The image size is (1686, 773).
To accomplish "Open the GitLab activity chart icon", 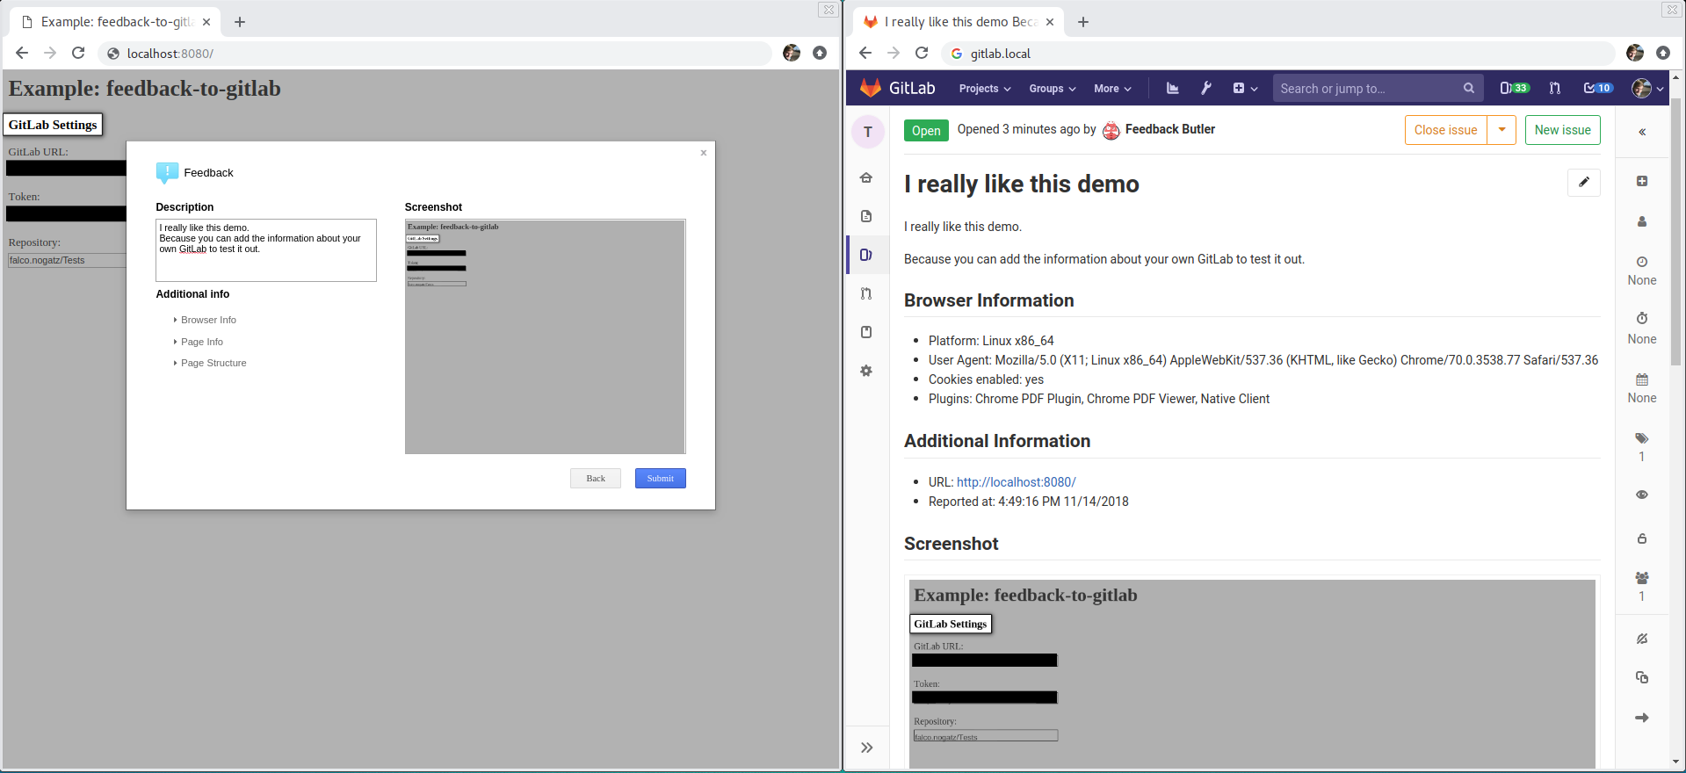I will tap(1172, 88).
